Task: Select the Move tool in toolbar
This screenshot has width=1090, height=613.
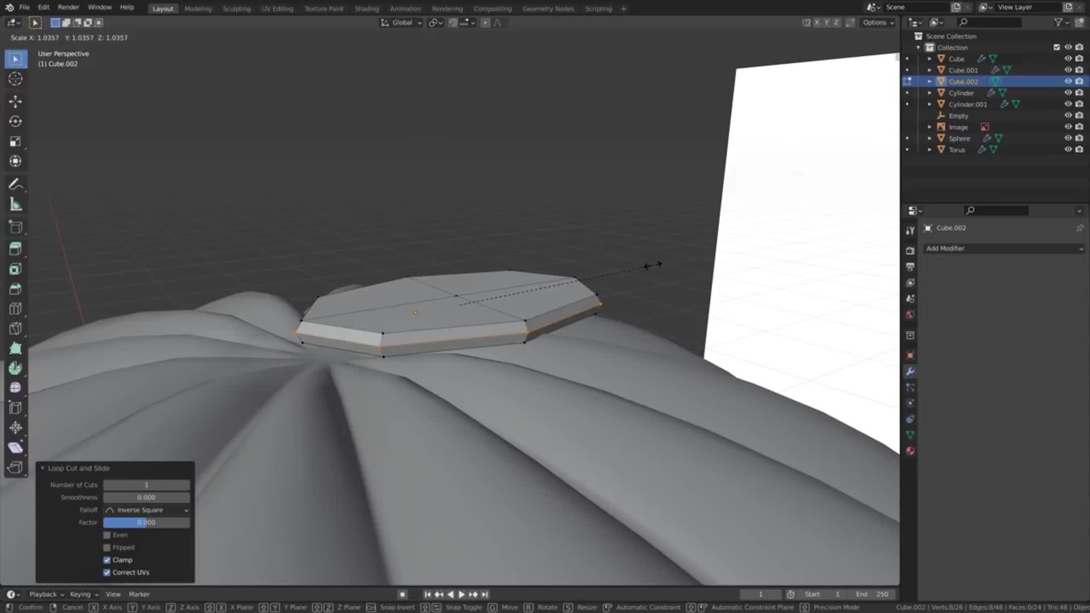Action: [x=15, y=102]
